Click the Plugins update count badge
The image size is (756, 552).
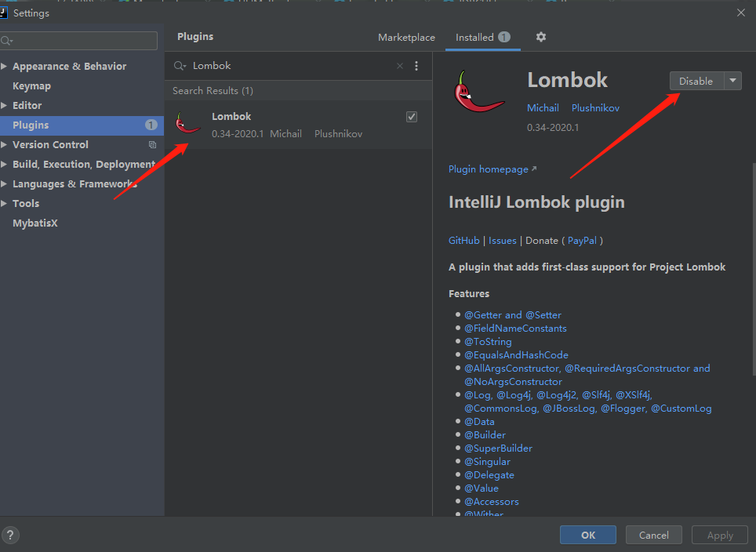click(151, 125)
